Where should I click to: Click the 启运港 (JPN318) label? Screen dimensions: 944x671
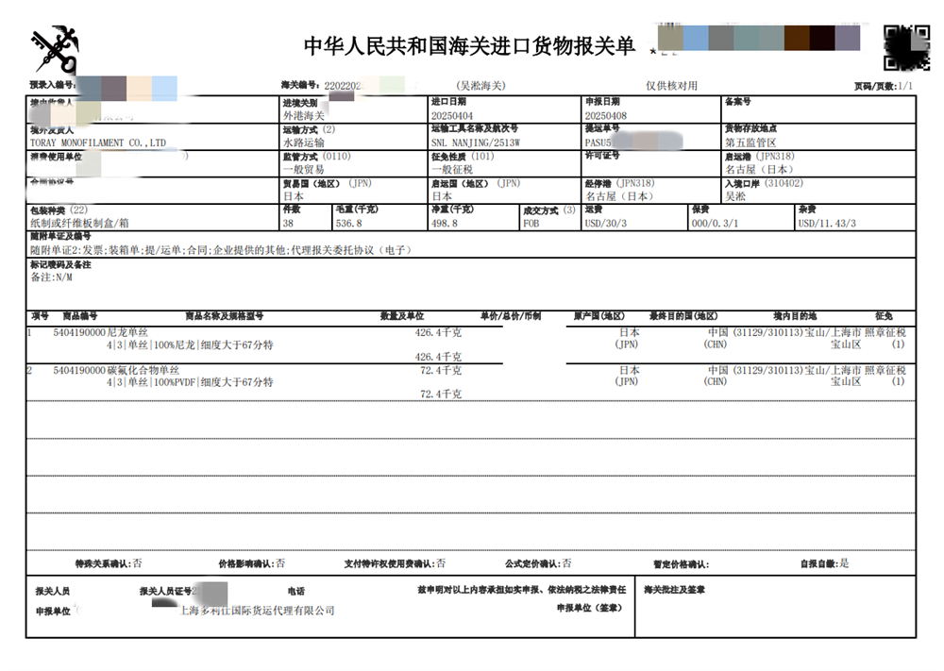(760, 156)
